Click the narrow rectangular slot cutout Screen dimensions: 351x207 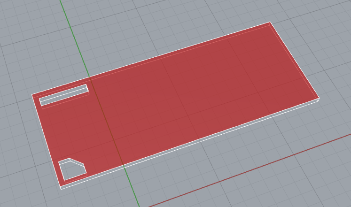click(64, 96)
